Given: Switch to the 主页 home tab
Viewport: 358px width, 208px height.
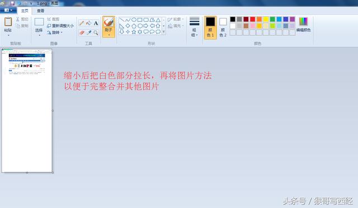Looking at the screenshot, I should [x=25, y=11].
